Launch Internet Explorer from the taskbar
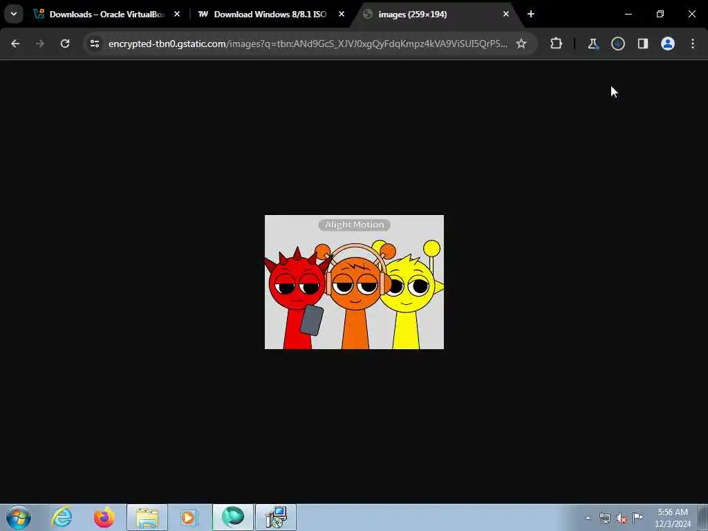708x531 pixels. (x=62, y=517)
